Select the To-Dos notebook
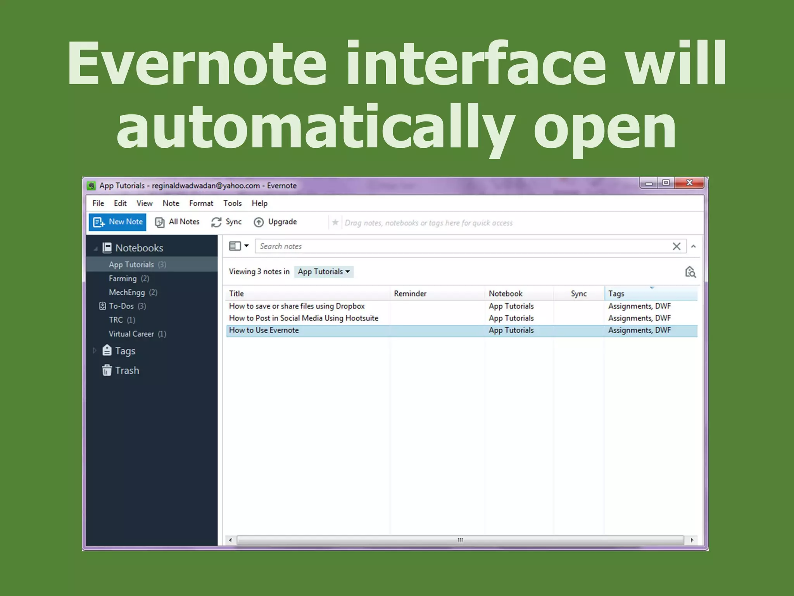This screenshot has width=794, height=596. (x=152, y=306)
